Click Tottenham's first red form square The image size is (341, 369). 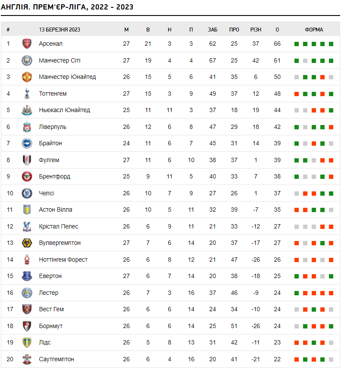point(297,94)
